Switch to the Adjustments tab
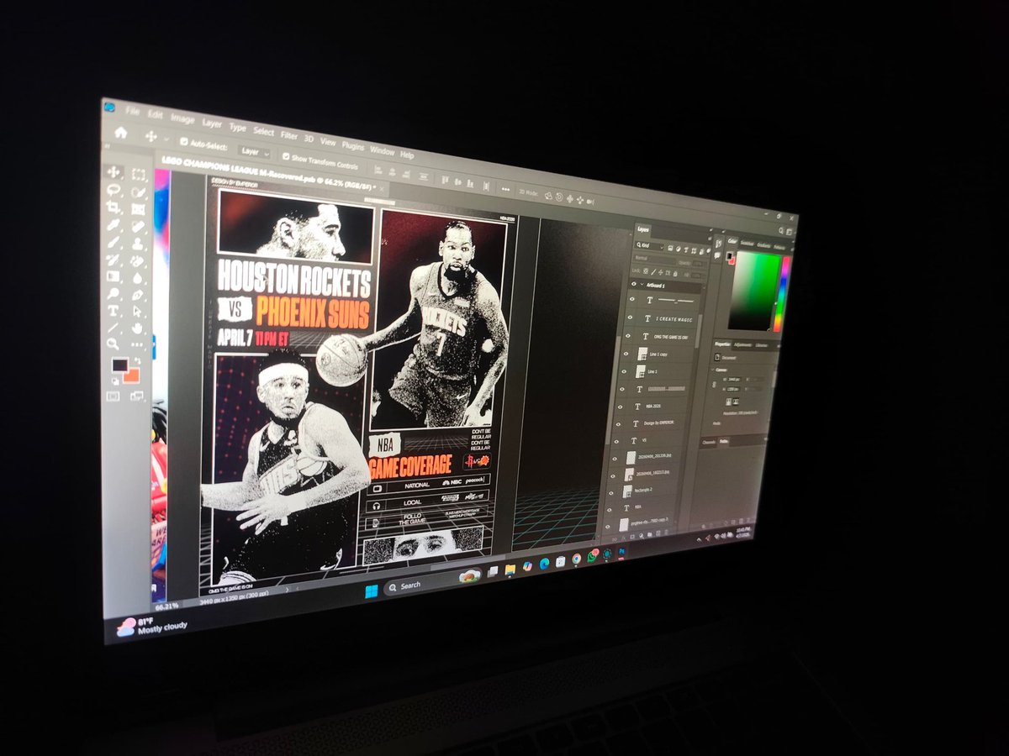This screenshot has width=1009, height=756. point(742,344)
